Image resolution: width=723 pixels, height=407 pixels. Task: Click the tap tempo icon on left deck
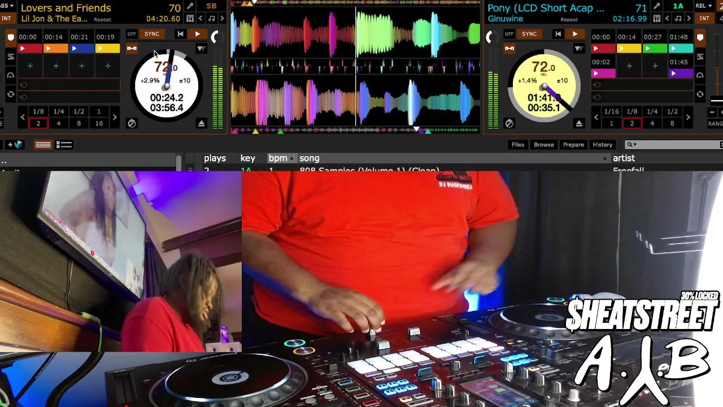(x=132, y=123)
